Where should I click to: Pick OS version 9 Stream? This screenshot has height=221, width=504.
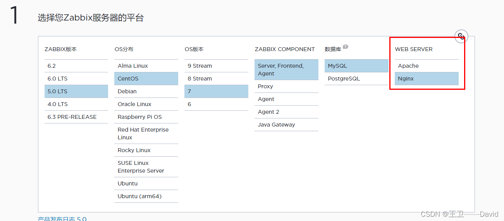[216, 66]
